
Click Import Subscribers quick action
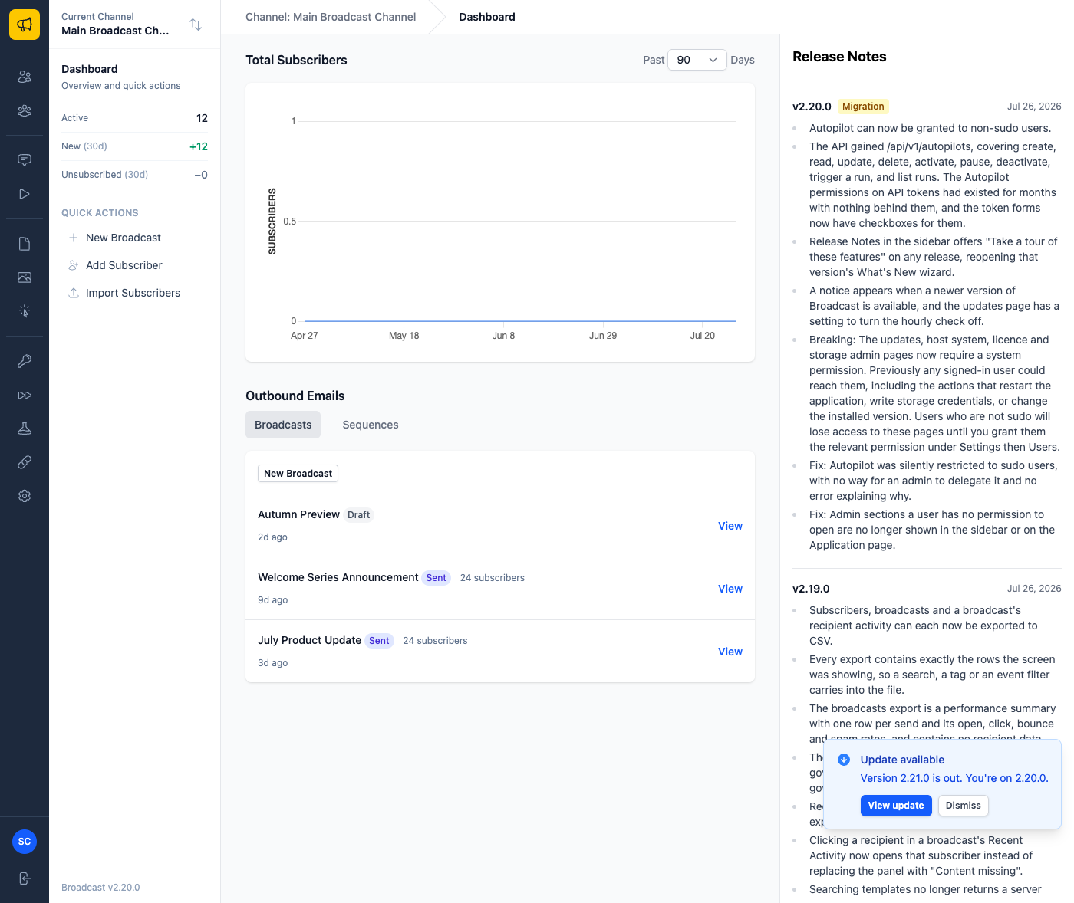(133, 293)
